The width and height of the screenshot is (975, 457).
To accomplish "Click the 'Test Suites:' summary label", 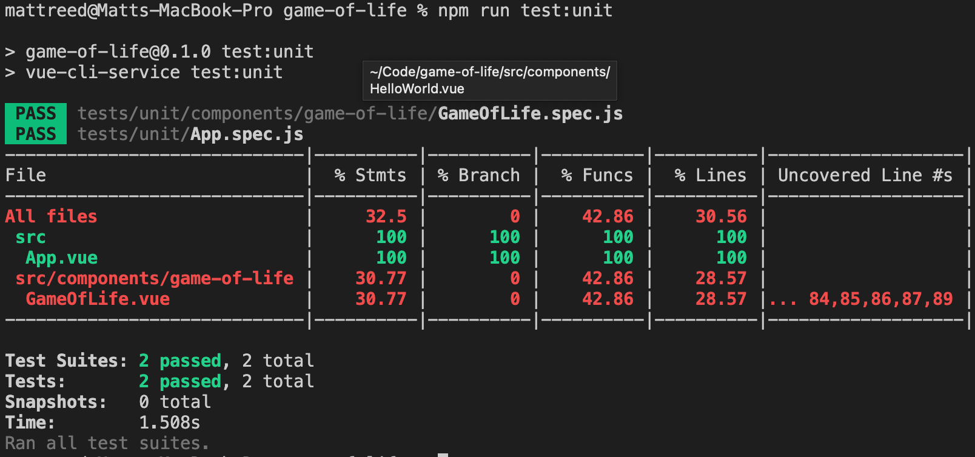I will click(66, 361).
